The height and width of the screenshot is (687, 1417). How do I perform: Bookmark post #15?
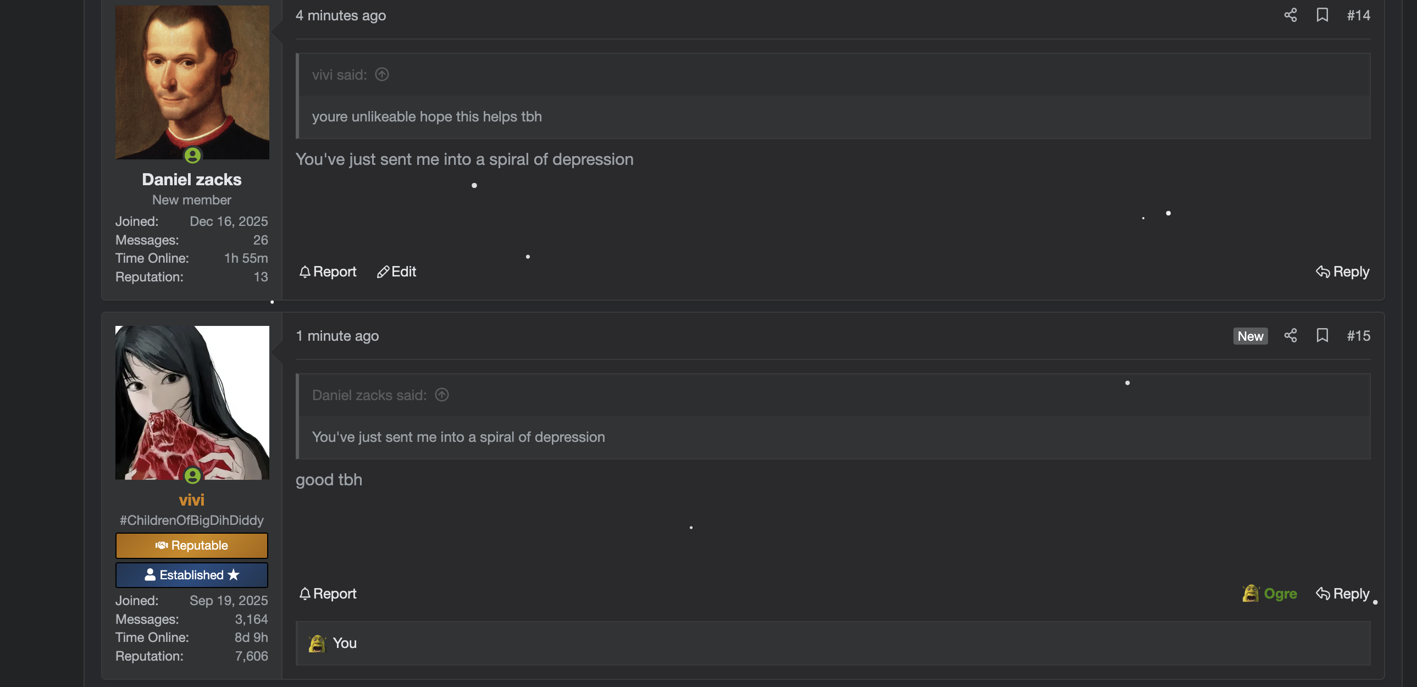(x=1322, y=335)
